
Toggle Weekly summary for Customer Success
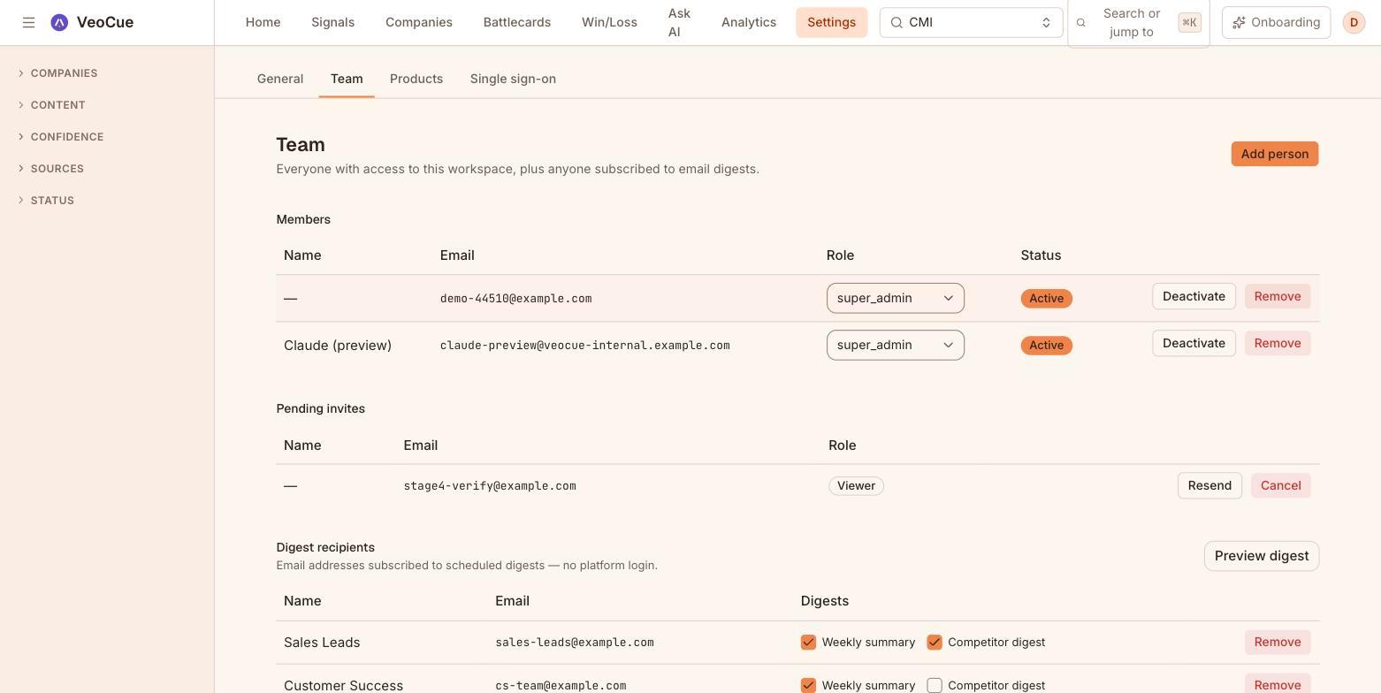(x=808, y=685)
